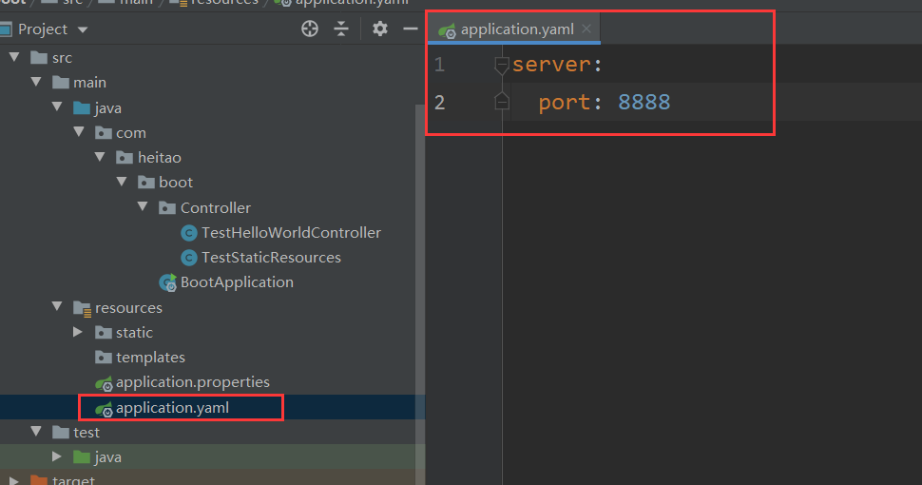This screenshot has height=485, width=922.
Task: Collapse the main folder arrow
Action: pos(36,82)
